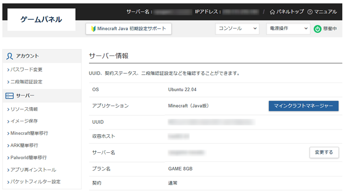Open Palworld簡単移行 in sidebar
Viewport: 345px width, 193px height.
coord(28,158)
